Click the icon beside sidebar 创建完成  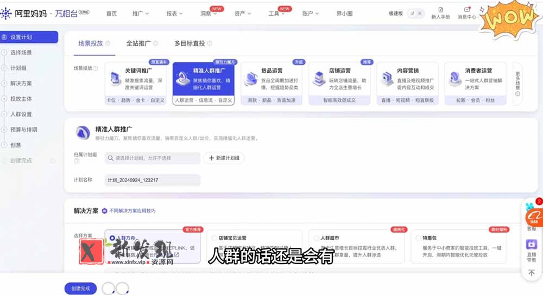(53, 161)
